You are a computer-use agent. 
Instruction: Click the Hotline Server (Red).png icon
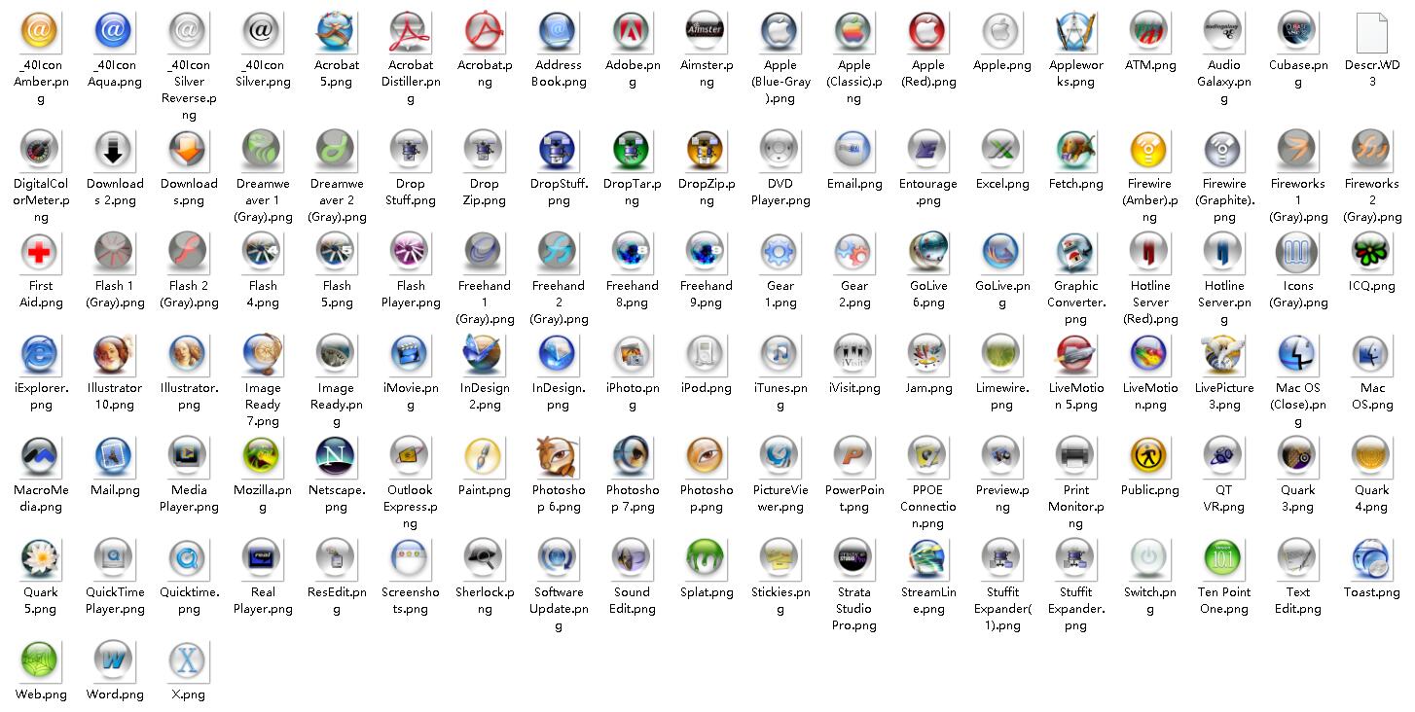pyautogui.click(x=1149, y=252)
